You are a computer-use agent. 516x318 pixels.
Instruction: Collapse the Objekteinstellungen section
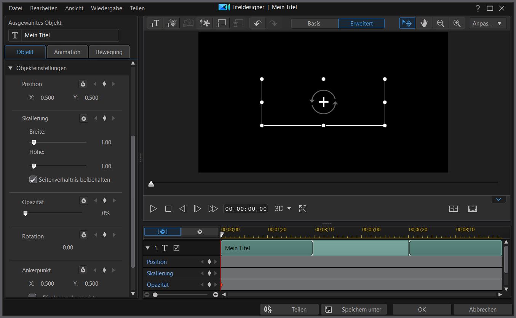pyautogui.click(x=10, y=68)
